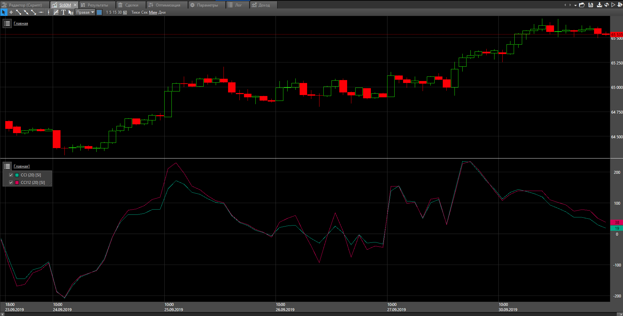Click the delete drawn objects tool

click(x=71, y=12)
